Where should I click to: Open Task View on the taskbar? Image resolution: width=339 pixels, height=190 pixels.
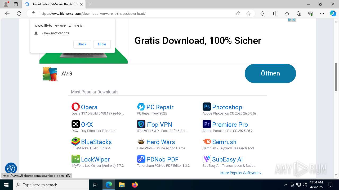tap(95, 185)
